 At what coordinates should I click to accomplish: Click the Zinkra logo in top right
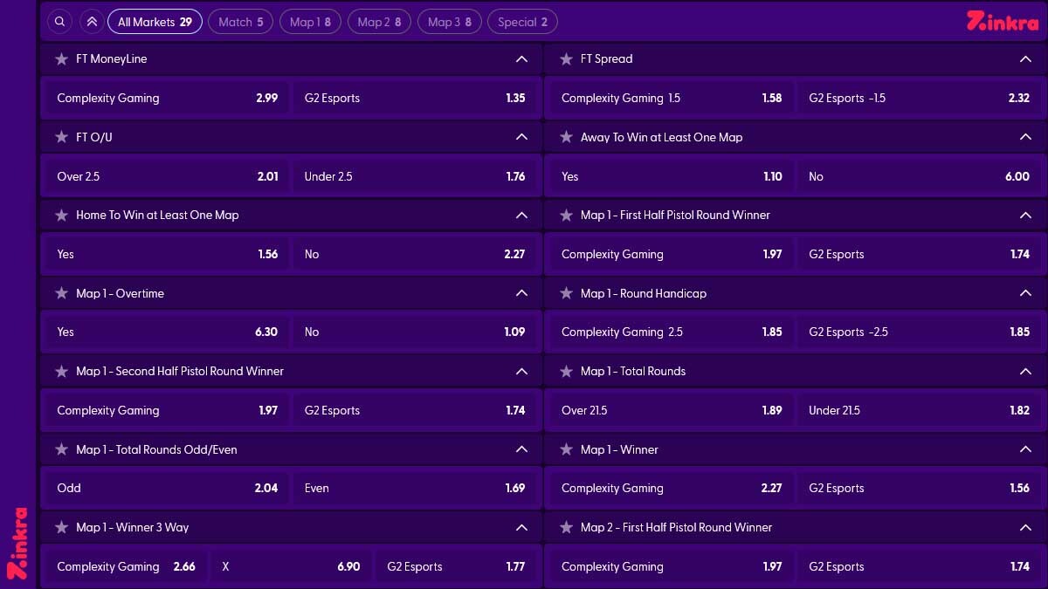(x=1002, y=22)
